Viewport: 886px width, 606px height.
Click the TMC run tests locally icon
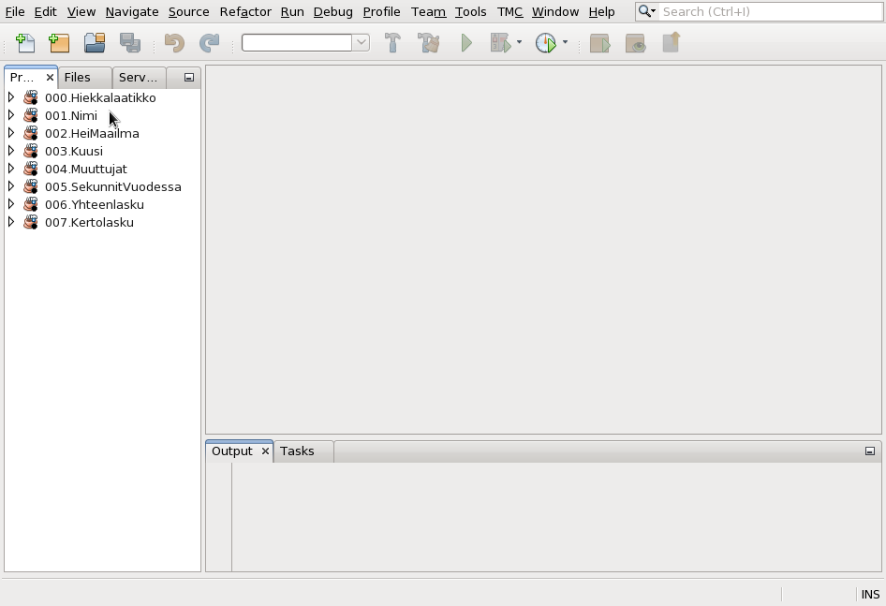click(x=600, y=43)
